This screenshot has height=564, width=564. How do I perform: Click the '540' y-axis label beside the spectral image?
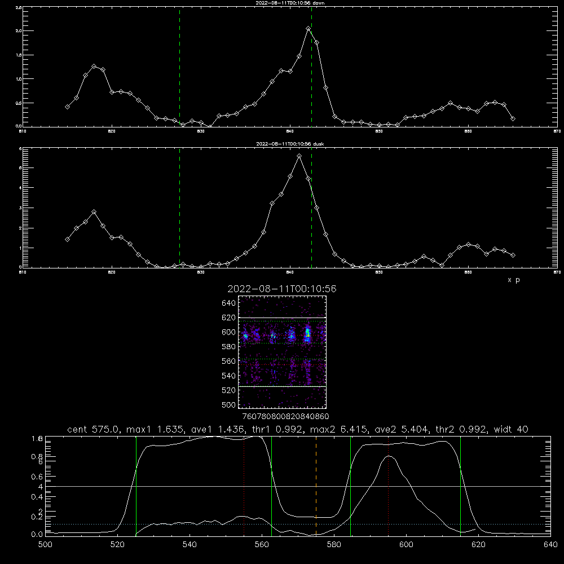(x=229, y=376)
